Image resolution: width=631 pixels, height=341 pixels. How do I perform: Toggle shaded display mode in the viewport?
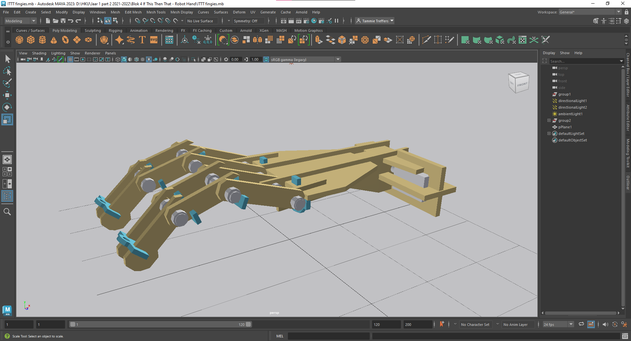coord(124,59)
